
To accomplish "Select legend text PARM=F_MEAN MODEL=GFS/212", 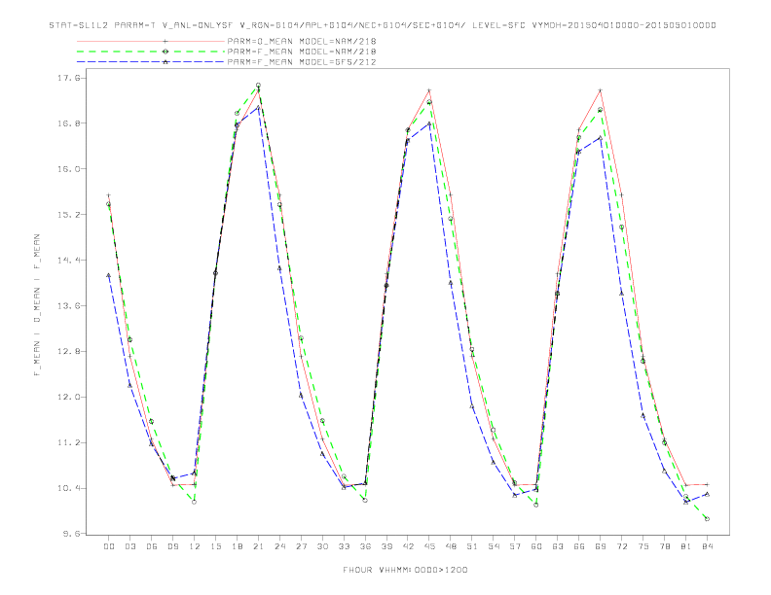I will coord(302,62).
